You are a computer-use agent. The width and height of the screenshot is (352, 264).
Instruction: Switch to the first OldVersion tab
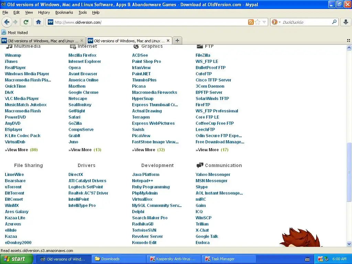point(43,41)
